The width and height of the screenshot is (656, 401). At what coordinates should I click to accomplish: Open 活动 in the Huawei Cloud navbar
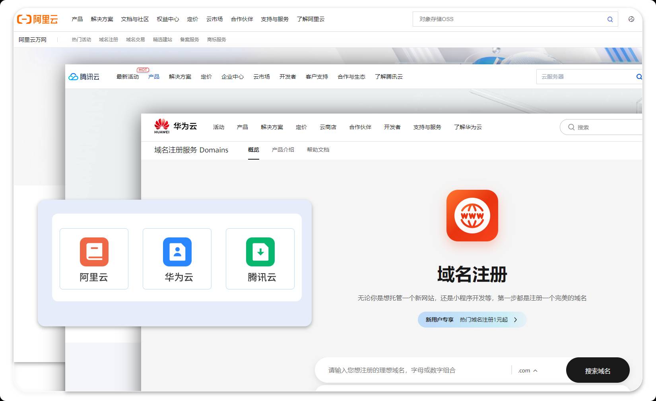click(219, 127)
